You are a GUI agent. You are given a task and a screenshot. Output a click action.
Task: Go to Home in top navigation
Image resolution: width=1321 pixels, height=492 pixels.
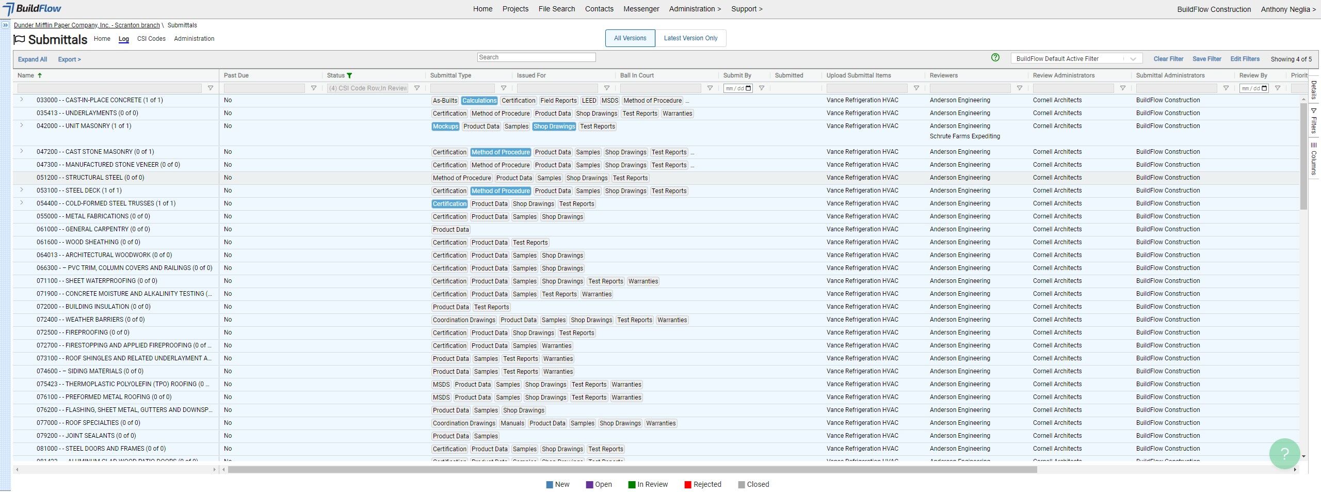click(x=482, y=9)
